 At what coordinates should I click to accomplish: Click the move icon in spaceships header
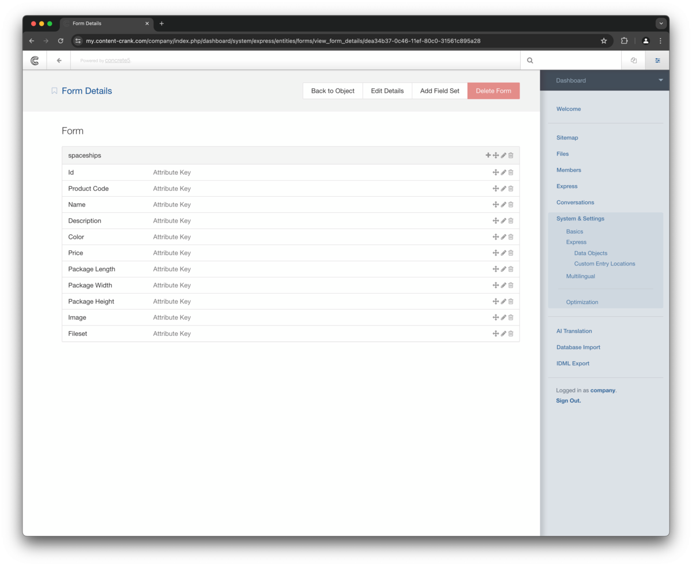tap(496, 155)
